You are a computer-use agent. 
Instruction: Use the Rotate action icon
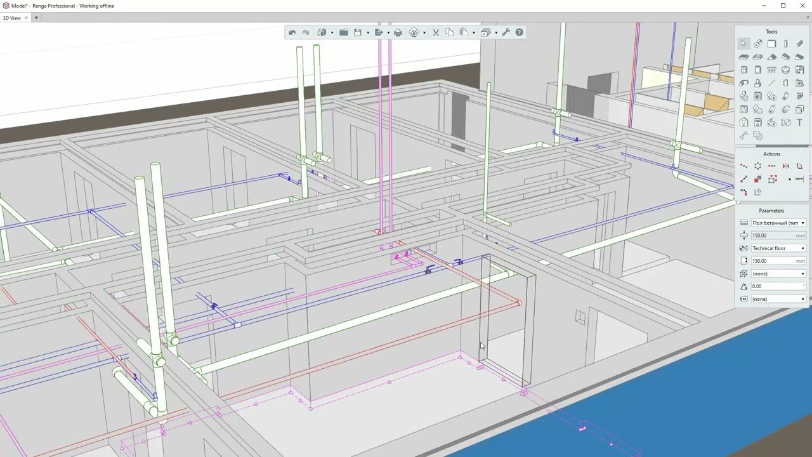799,166
